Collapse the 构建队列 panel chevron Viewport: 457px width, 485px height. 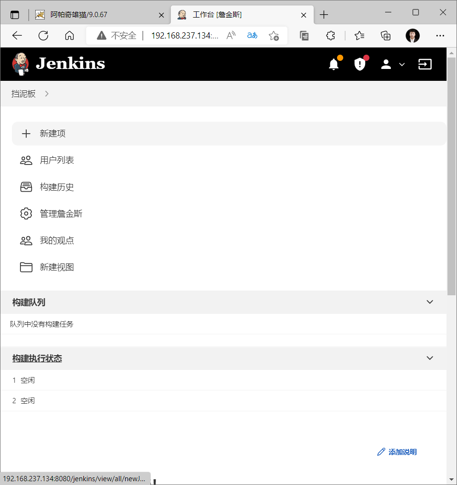[x=430, y=302]
